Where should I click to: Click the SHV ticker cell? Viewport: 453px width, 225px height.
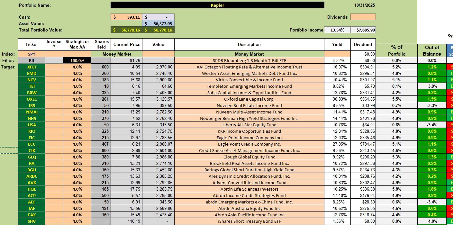(32, 221)
